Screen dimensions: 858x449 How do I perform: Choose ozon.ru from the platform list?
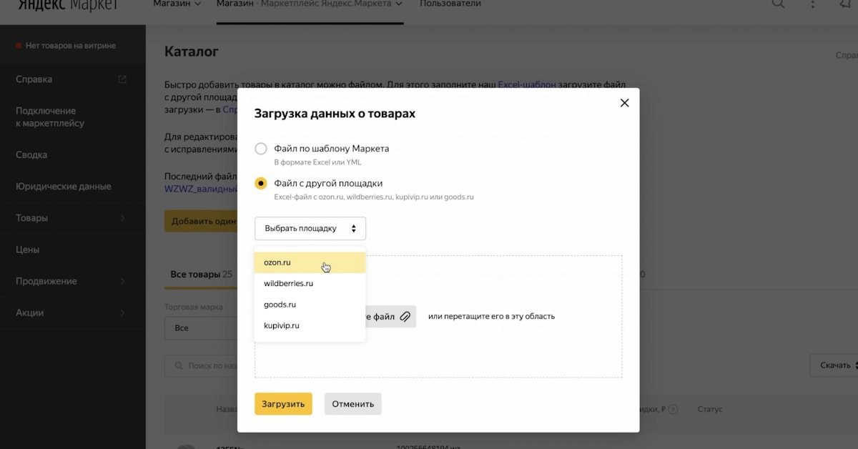(310, 262)
